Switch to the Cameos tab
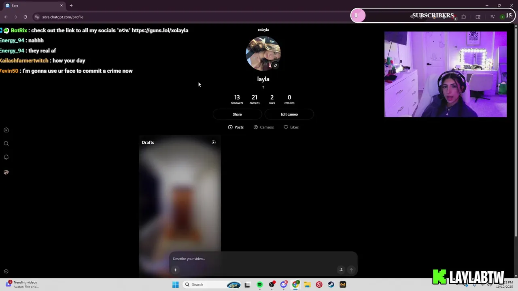This screenshot has height=291, width=518. coord(263,127)
